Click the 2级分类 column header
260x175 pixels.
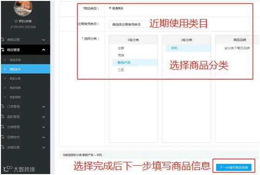[186, 40]
